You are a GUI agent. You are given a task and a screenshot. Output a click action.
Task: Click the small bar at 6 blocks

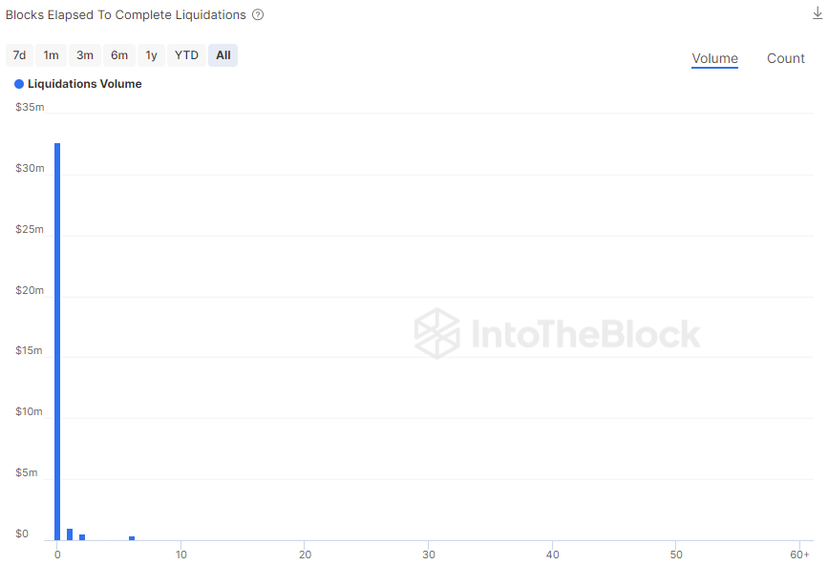pos(132,538)
